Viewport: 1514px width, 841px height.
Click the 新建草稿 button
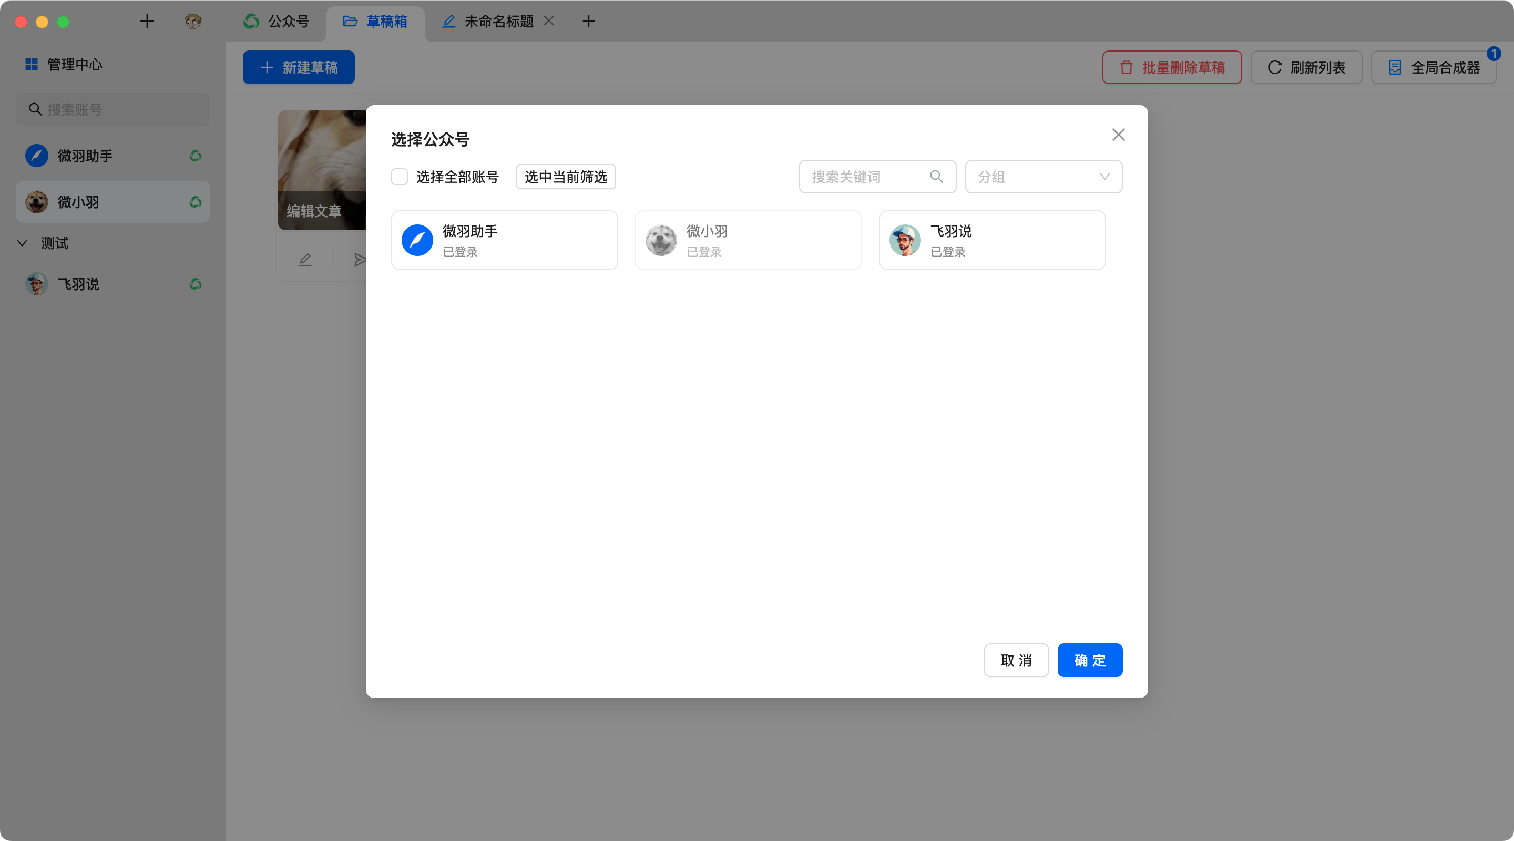click(x=299, y=68)
